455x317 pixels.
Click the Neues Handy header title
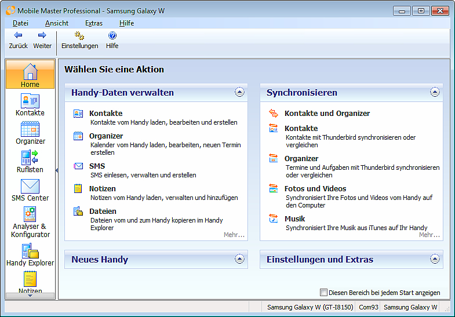point(100,259)
